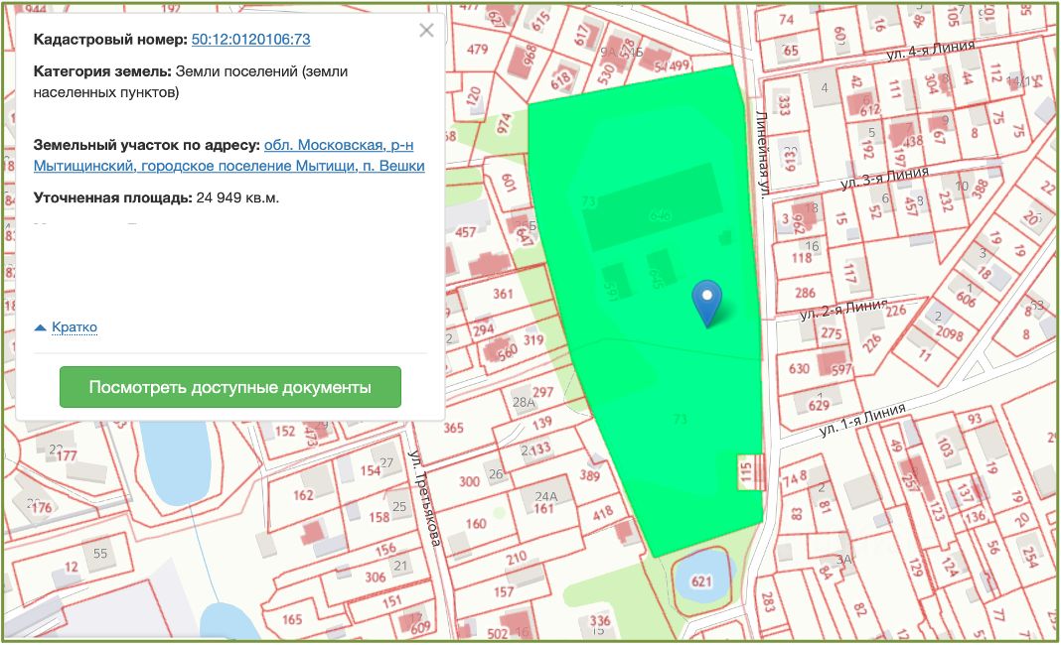The height and width of the screenshot is (645, 1061).
Task: Select parcel 361 on the map
Action: (503, 294)
